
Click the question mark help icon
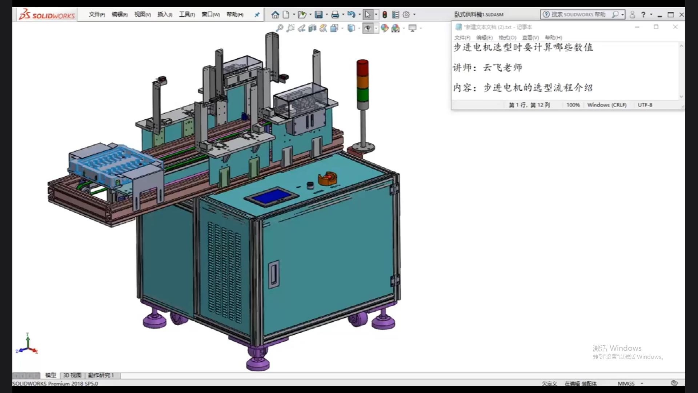coord(643,15)
